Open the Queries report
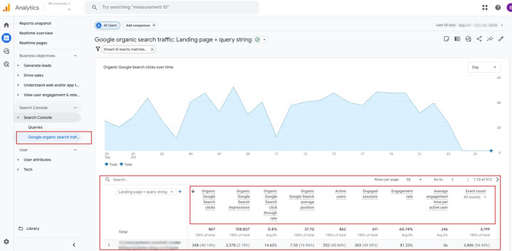Screen dimensions: 512x251 point(35,128)
